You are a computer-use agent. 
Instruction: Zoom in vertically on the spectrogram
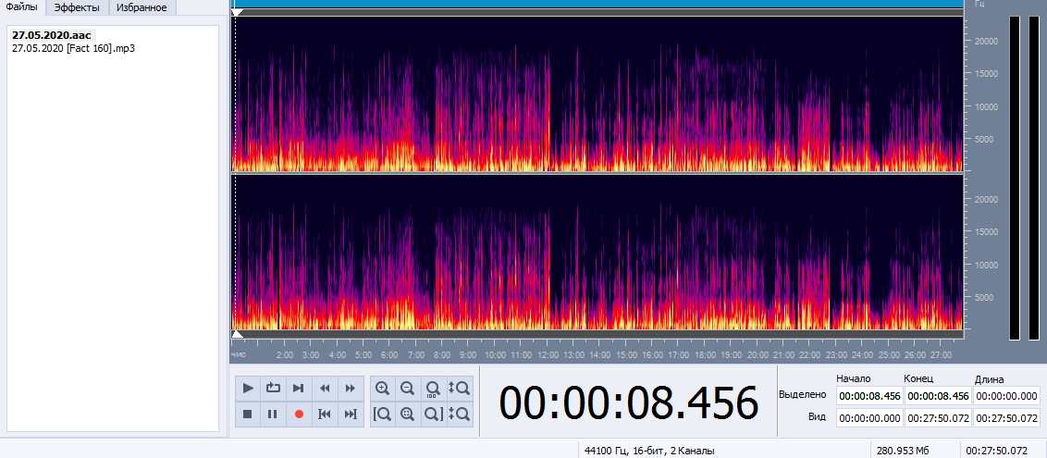(x=460, y=388)
